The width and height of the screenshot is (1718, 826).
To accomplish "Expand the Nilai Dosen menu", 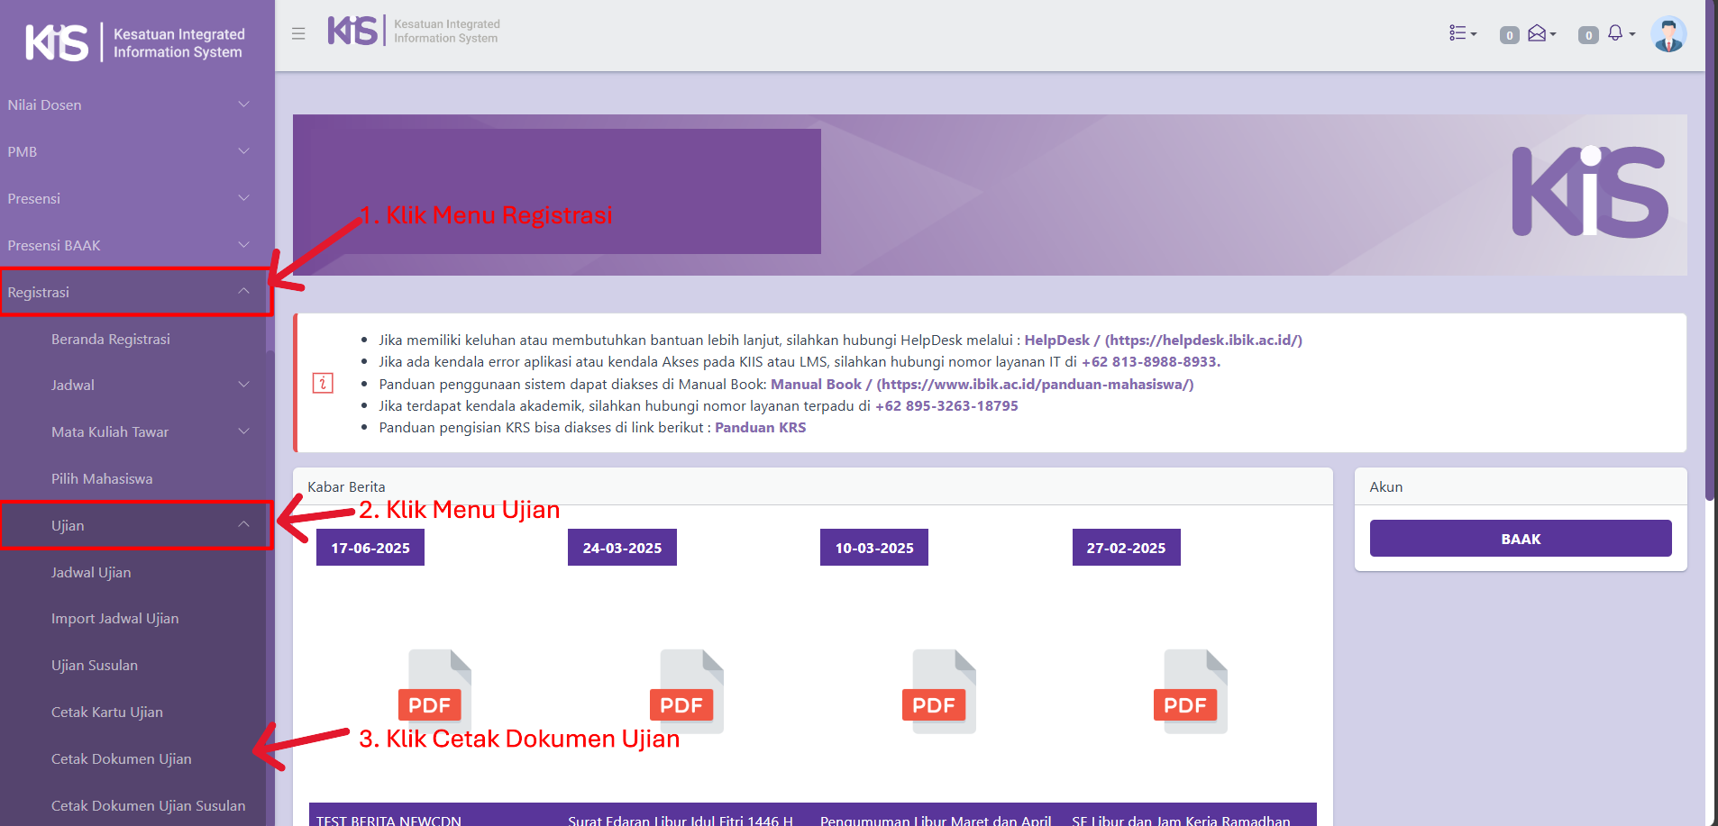I will click(128, 105).
